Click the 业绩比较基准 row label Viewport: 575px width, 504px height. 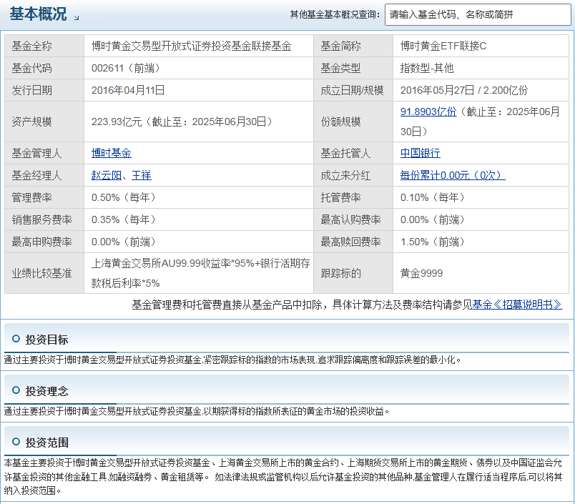(41, 273)
